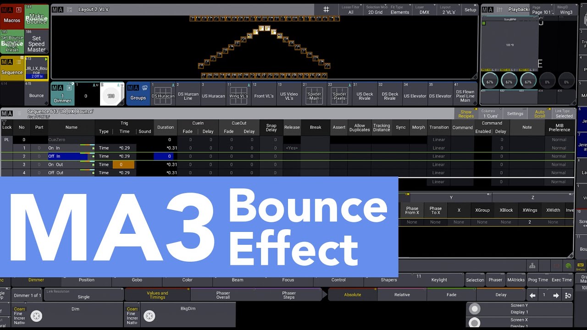This screenshot has height=330, width=587.
Task: Toggle the Delay layer button
Action: [x=501, y=295]
